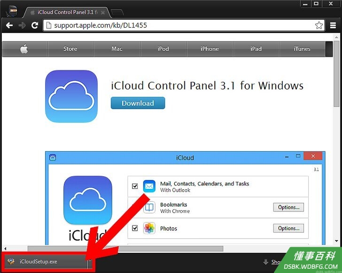Open the iPod navigation tab
The width and height of the screenshot is (342, 273).
pyautogui.click(x=163, y=49)
